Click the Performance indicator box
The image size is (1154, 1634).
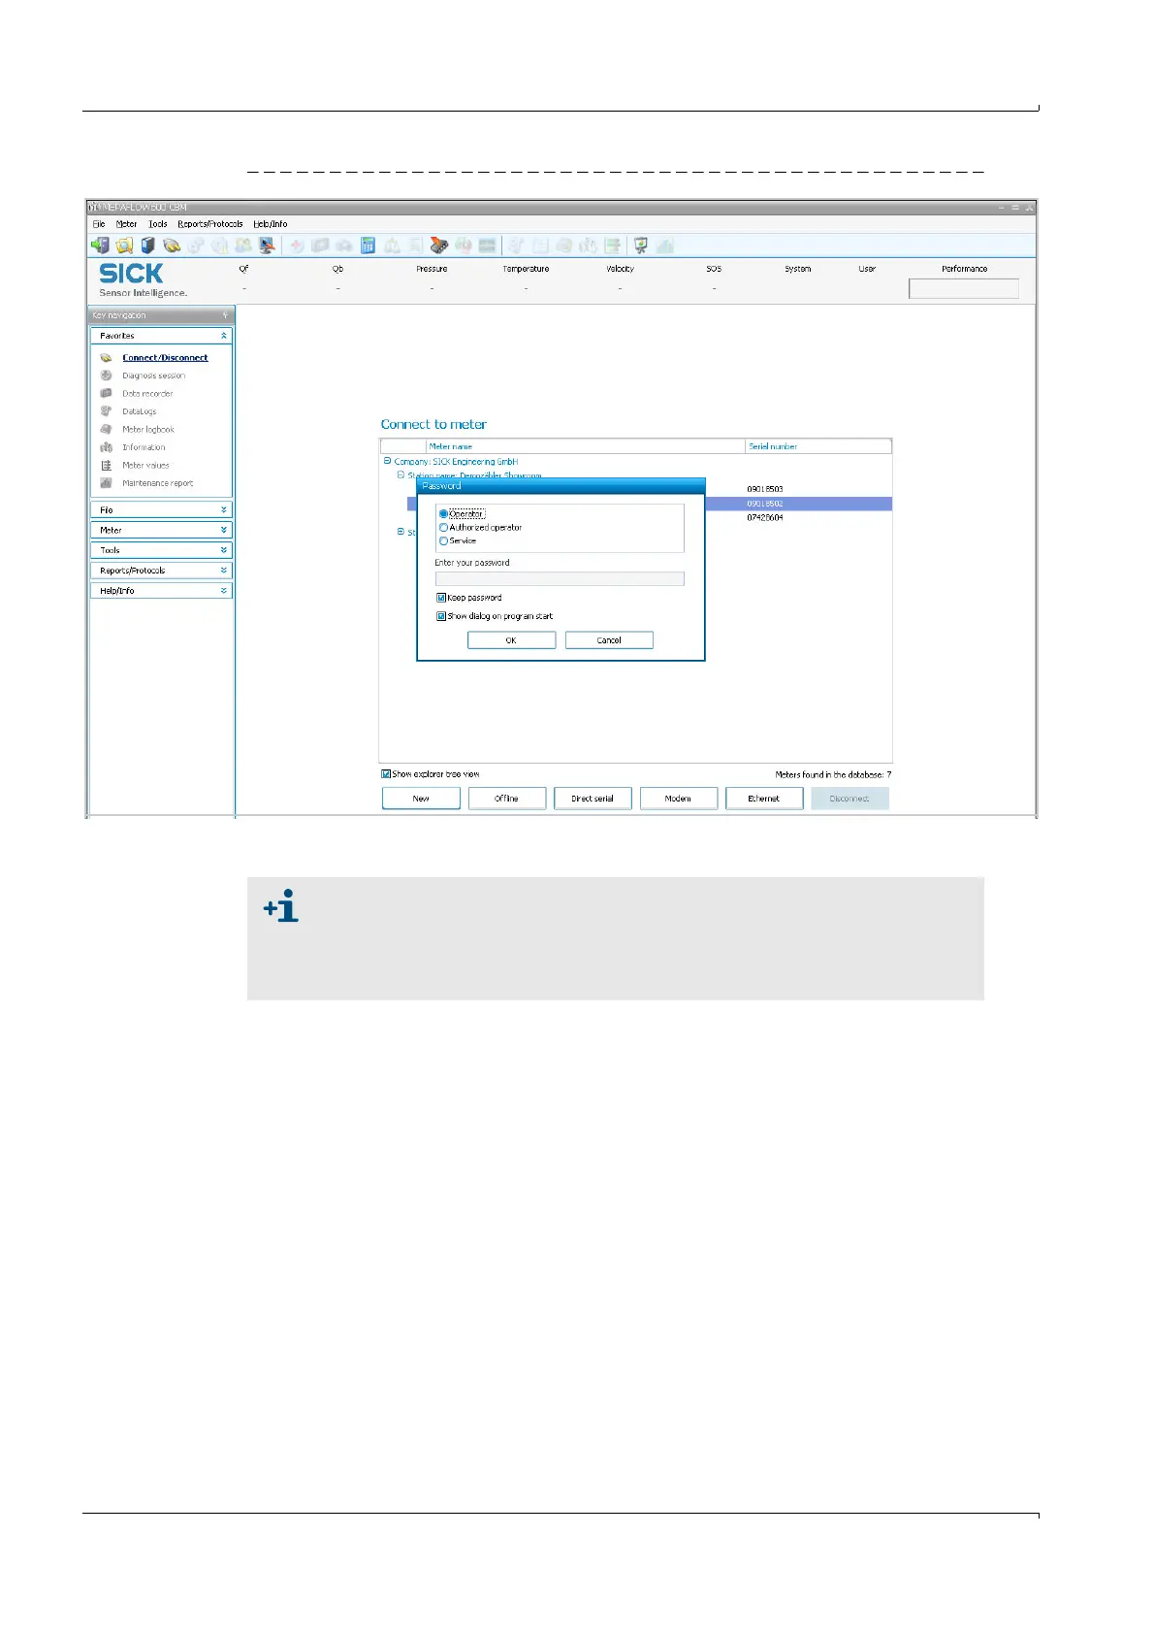(964, 288)
